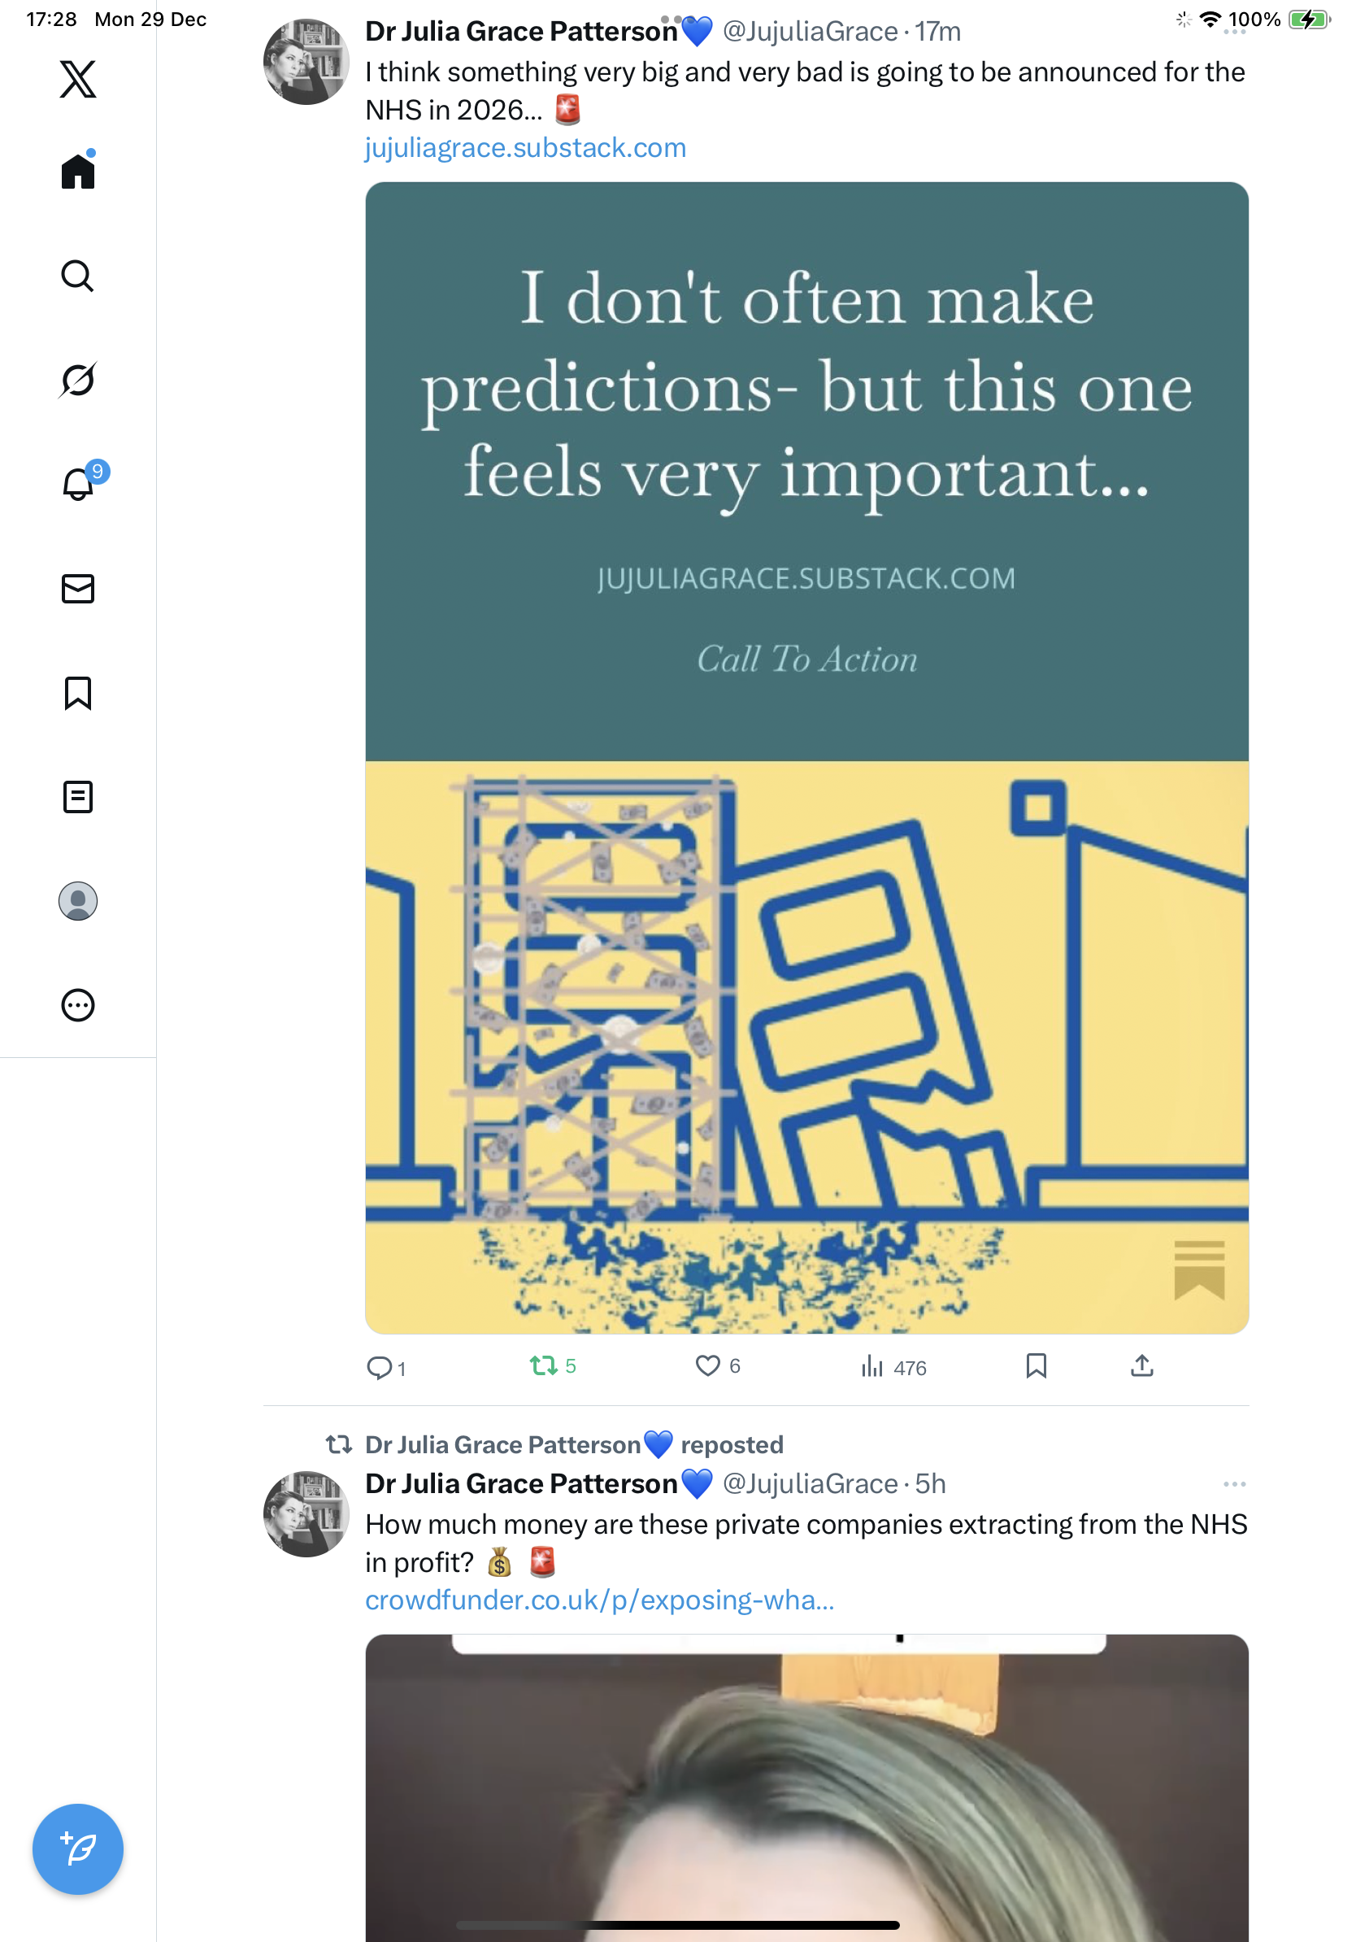The height and width of the screenshot is (1942, 1356).
Task: Open the jujuliagrace.substack.com link
Action: pyautogui.click(x=525, y=148)
